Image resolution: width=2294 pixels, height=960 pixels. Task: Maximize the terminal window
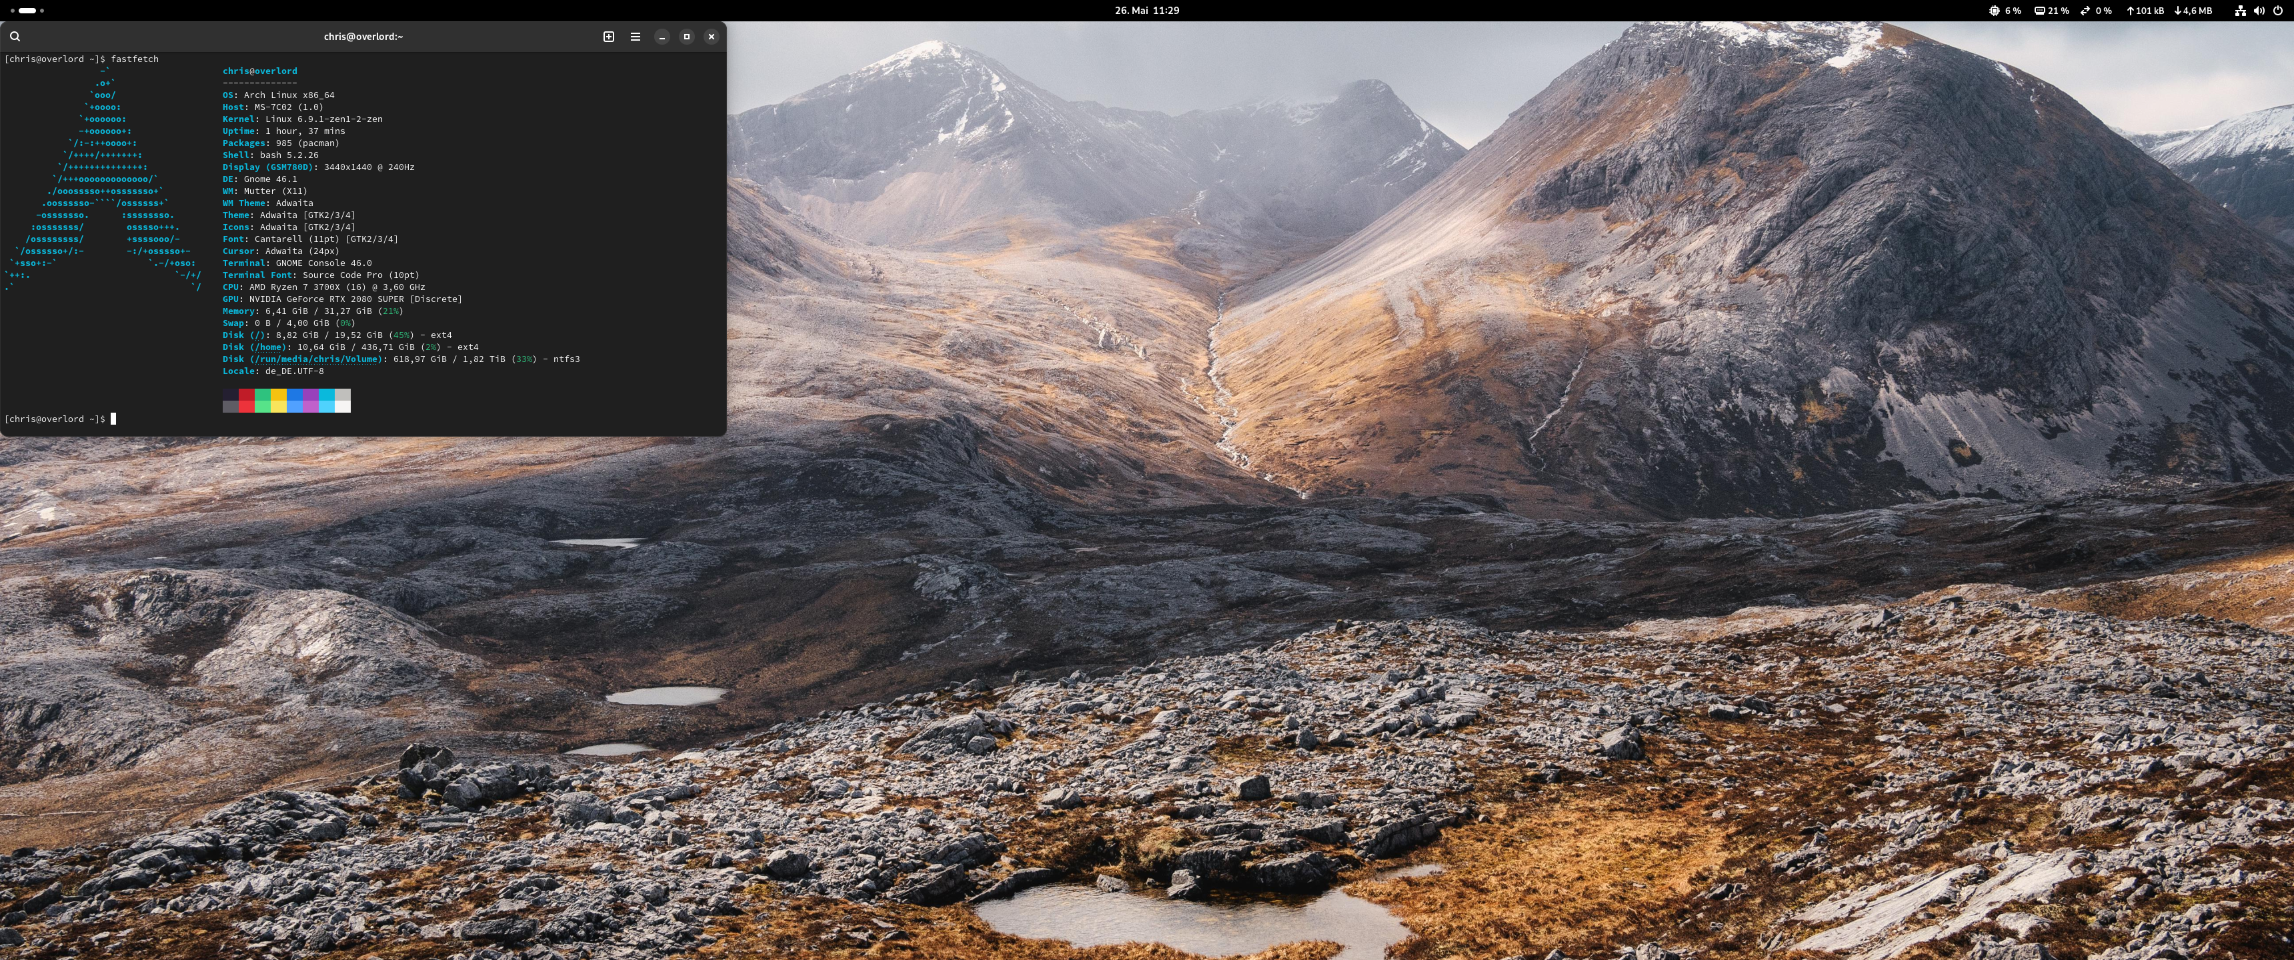[687, 37]
